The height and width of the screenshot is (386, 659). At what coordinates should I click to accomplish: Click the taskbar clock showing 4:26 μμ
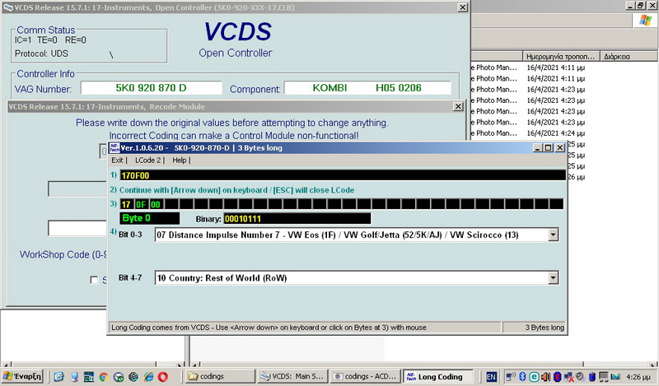click(638, 377)
